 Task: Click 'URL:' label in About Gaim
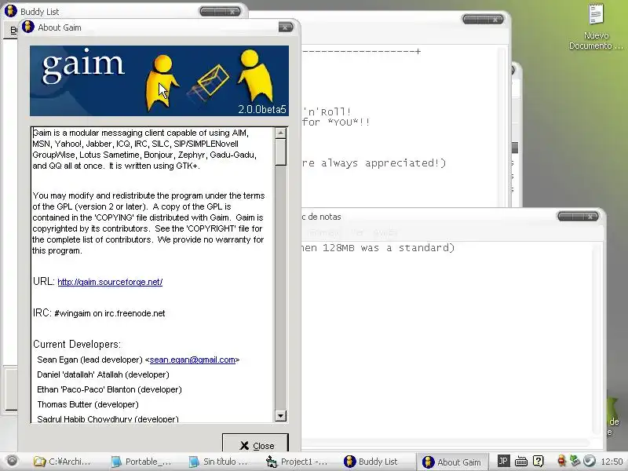point(44,282)
